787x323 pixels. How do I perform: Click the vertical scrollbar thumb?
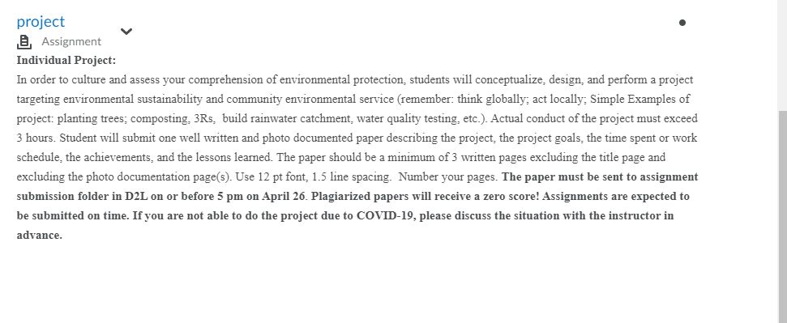782,217
